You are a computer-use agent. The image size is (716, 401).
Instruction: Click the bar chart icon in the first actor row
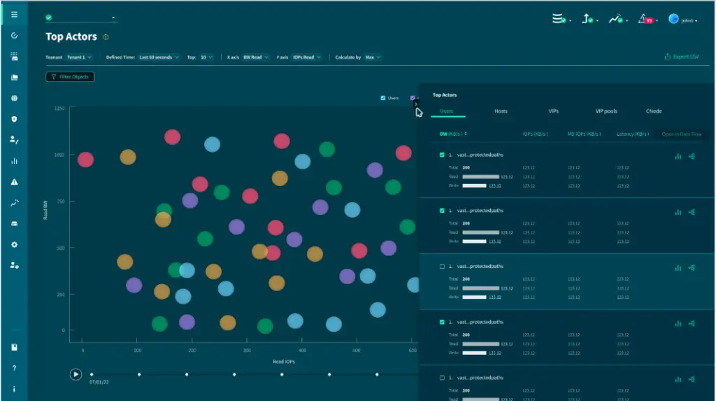pyautogui.click(x=678, y=157)
